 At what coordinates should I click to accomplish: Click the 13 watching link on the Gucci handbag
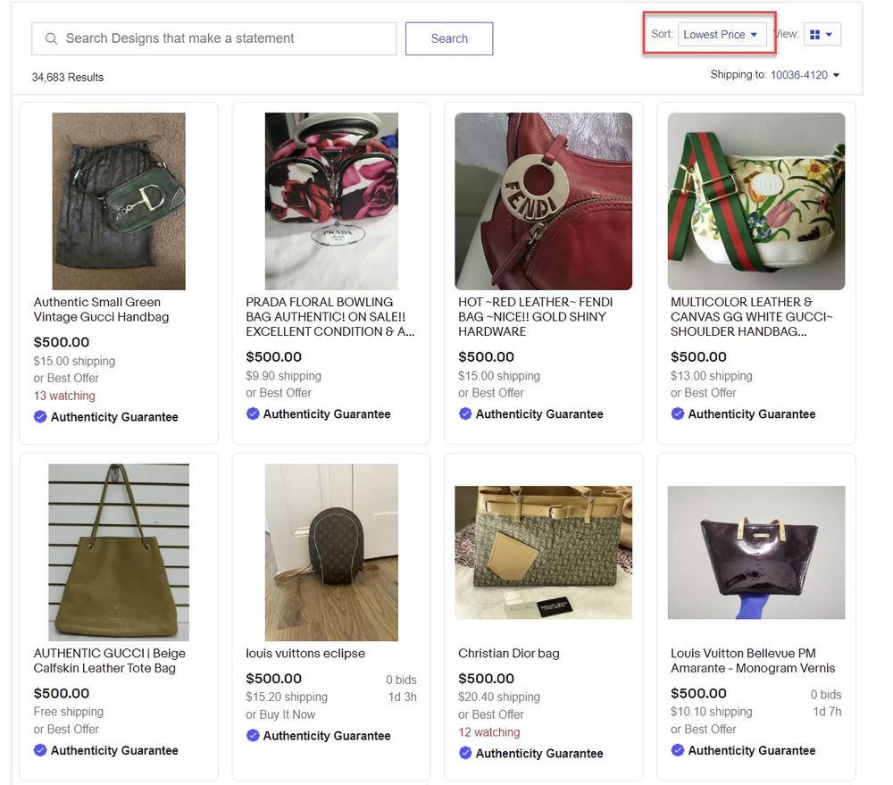point(63,395)
